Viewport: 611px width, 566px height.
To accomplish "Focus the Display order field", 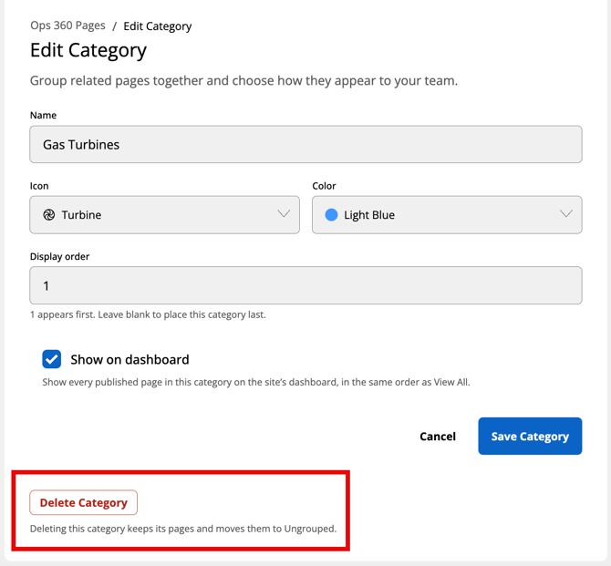I will (305, 285).
